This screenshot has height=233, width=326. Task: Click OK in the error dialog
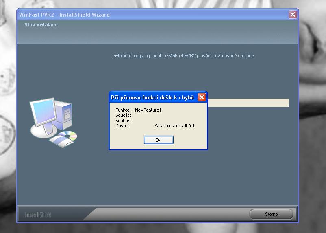click(159, 140)
